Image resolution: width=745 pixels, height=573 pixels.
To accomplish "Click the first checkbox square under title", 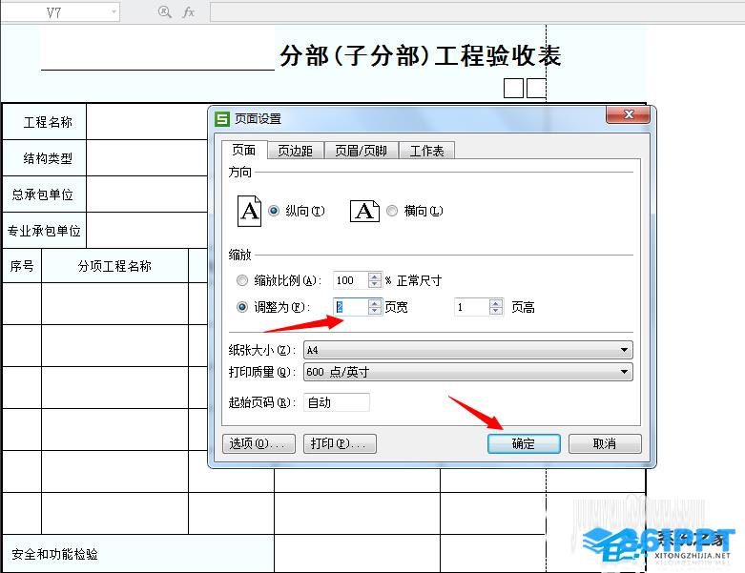I will (513, 89).
